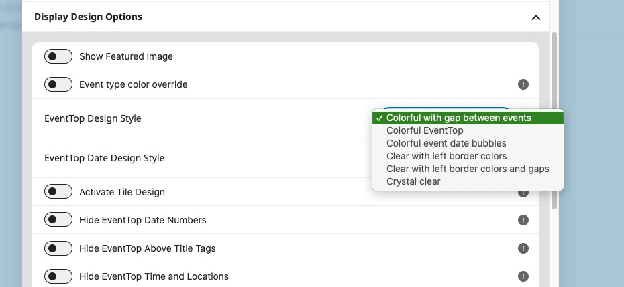Select Colorful with gap between events option
The image size is (624, 287).
pyautogui.click(x=468, y=118)
